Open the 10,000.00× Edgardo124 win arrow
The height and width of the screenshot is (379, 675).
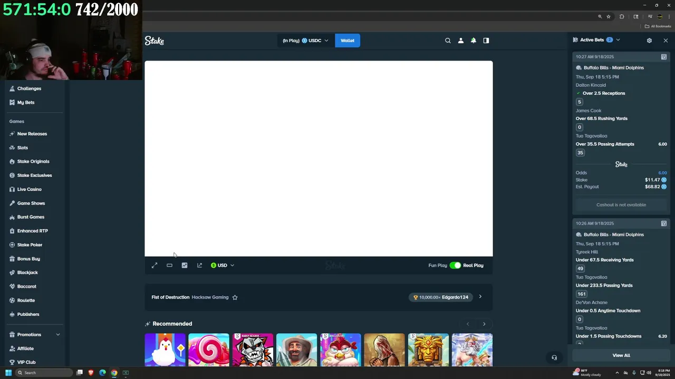coord(480,297)
